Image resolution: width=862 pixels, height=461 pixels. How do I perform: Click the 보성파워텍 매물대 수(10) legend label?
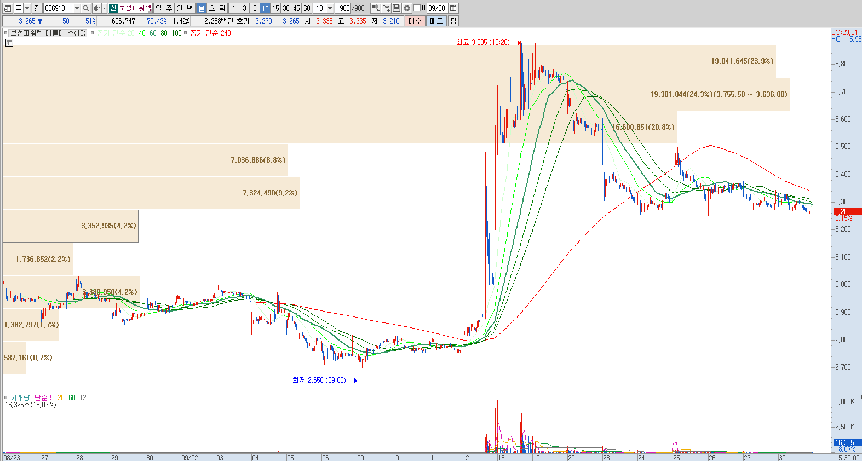click(48, 33)
